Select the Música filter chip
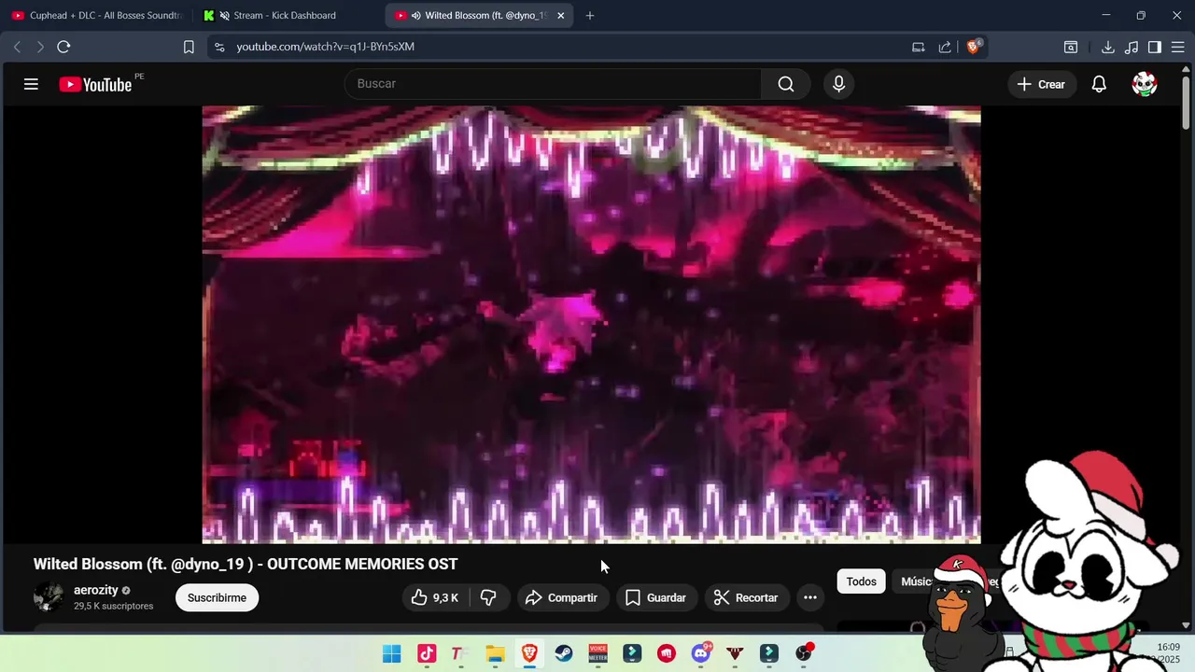Screen dimensions: 1195x672 click(x=916, y=581)
